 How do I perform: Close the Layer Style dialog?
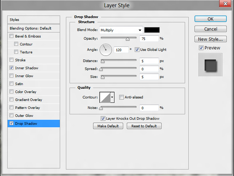tap(225, 4)
